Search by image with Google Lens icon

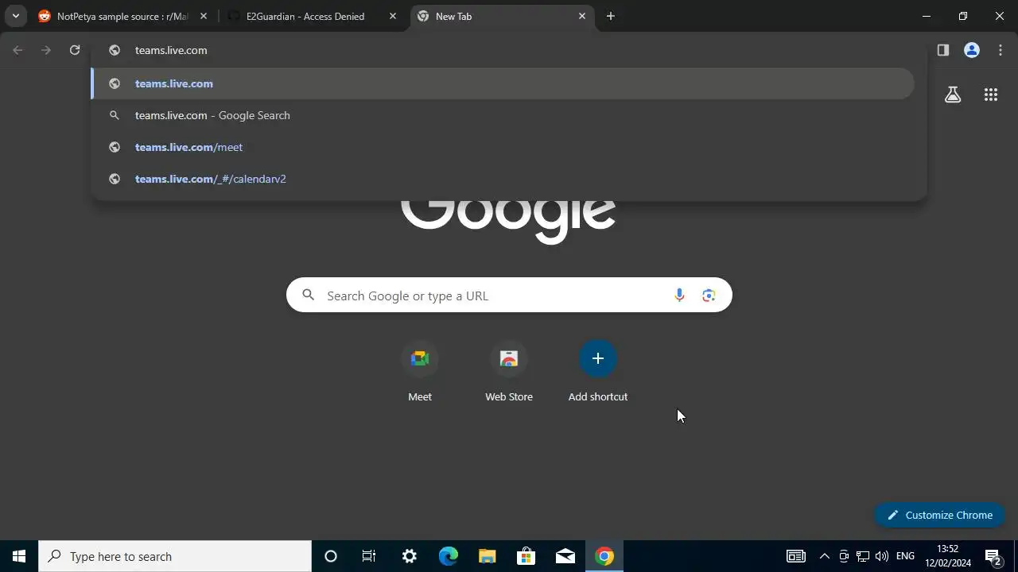(709, 296)
